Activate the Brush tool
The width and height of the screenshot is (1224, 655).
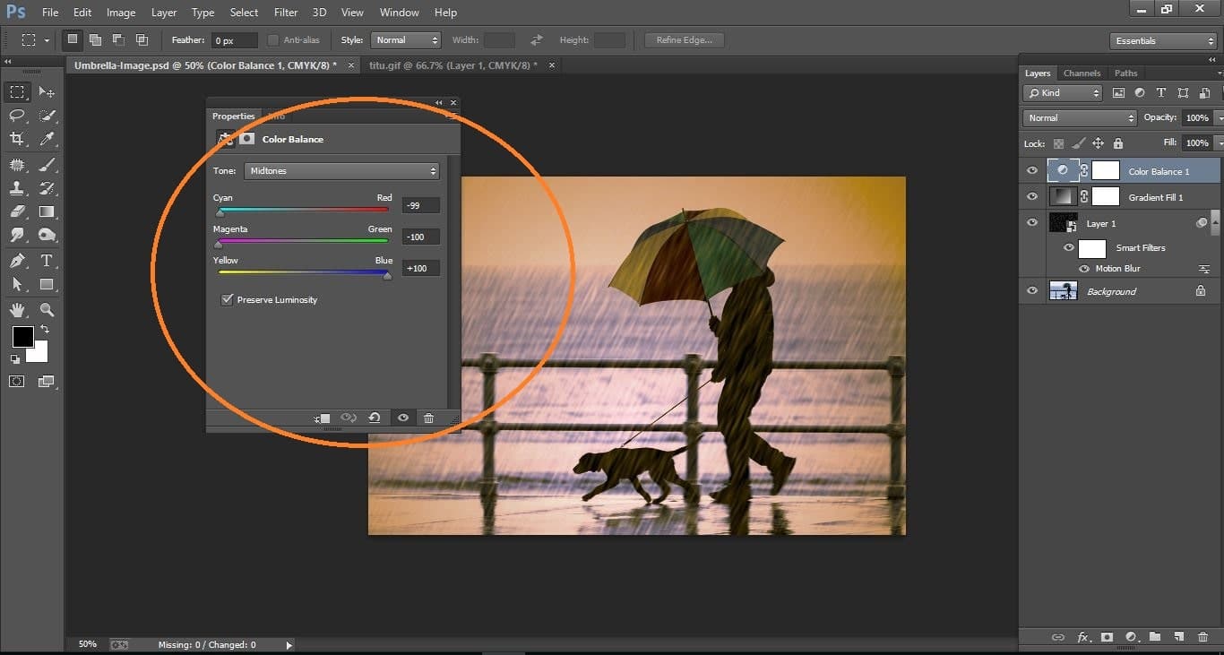(x=47, y=164)
